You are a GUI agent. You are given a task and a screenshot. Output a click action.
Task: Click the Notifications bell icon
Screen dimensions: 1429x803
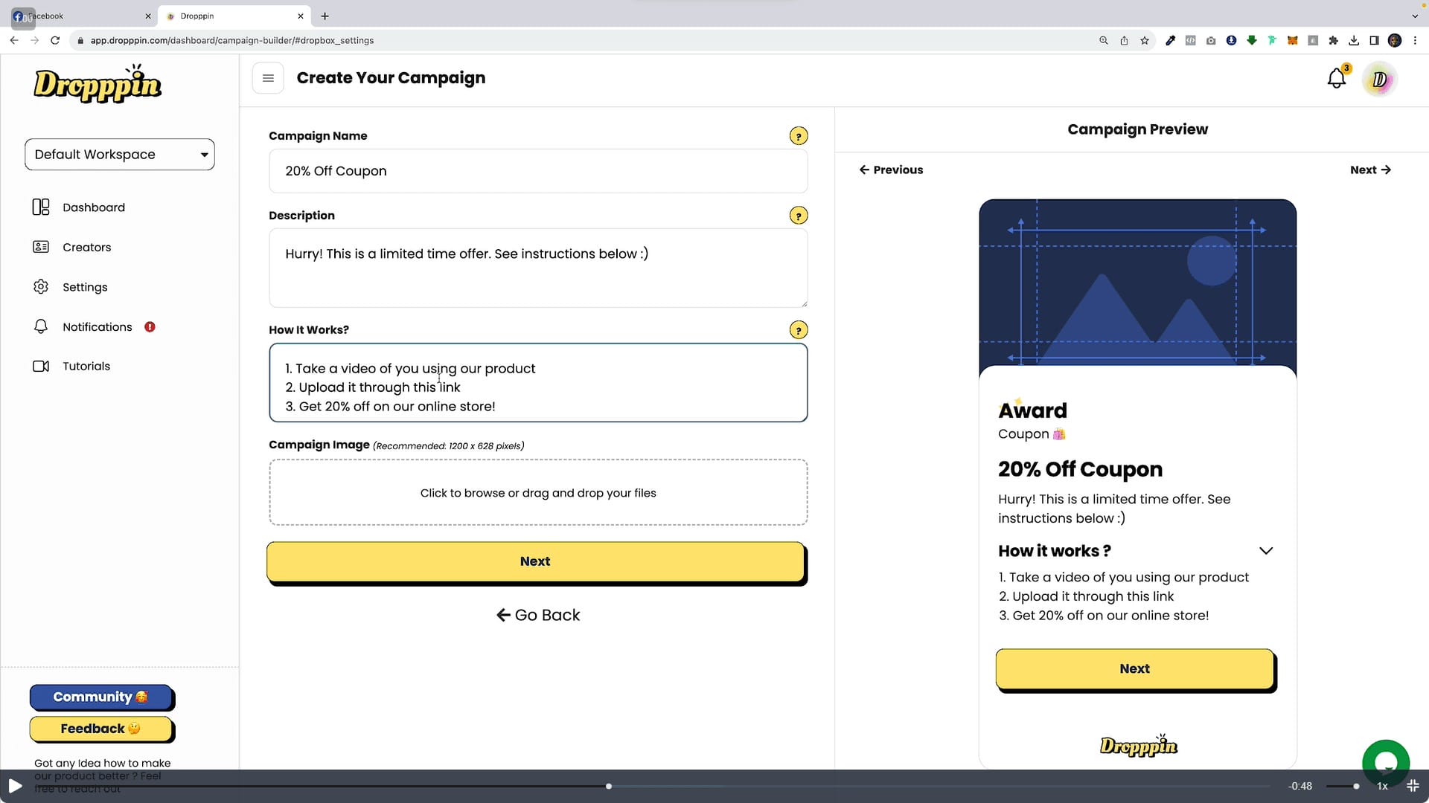pos(1337,78)
